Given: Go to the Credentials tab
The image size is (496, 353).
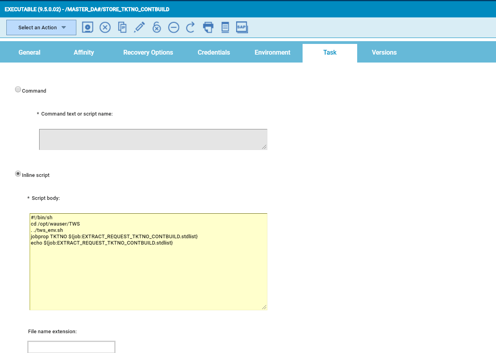Looking at the screenshot, I should click(x=214, y=53).
